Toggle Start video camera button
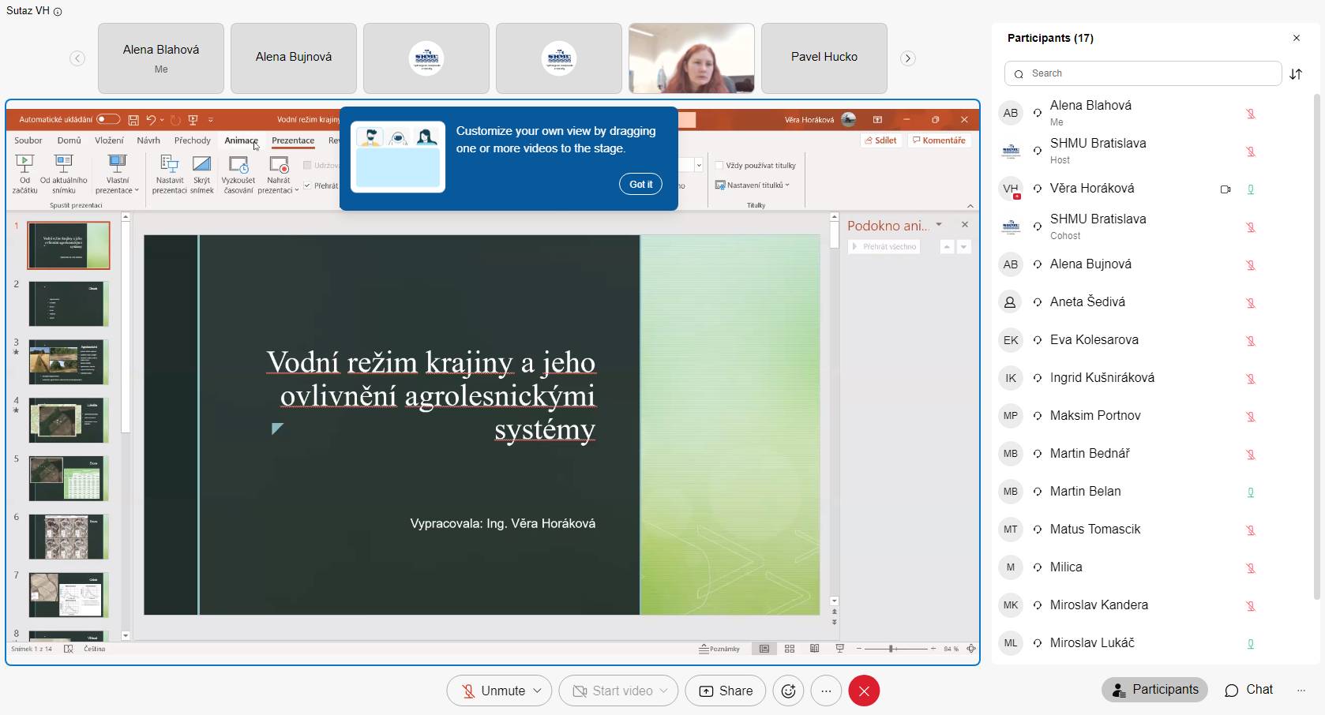Image resolution: width=1325 pixels, height=715 pixels. pos(612,691)
